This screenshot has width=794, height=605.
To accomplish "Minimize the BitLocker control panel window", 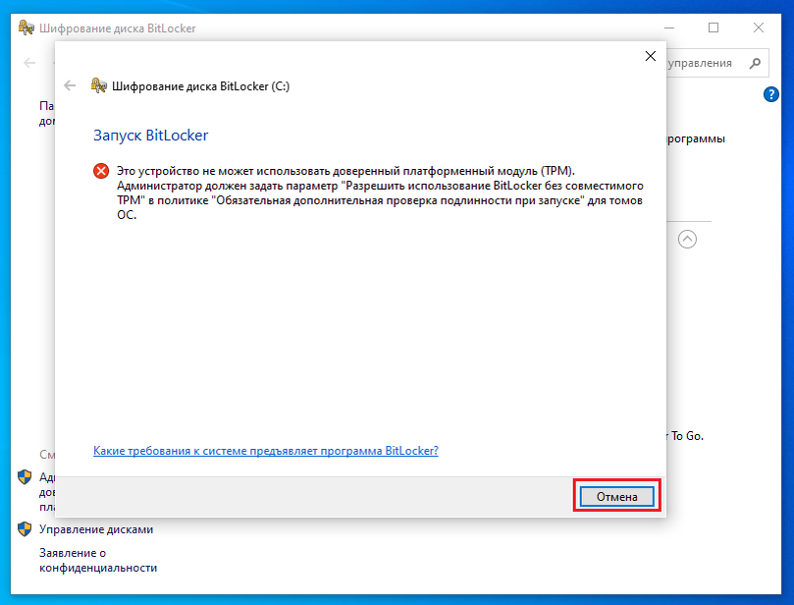I will pyautogui.click(x=669, y=27).
